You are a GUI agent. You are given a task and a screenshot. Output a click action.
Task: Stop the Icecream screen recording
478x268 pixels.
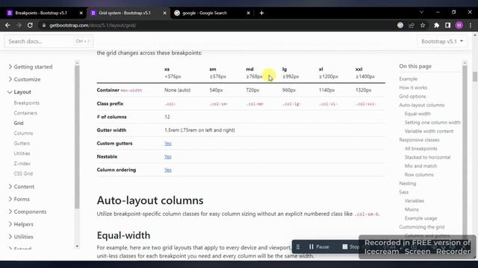[350, 246]
